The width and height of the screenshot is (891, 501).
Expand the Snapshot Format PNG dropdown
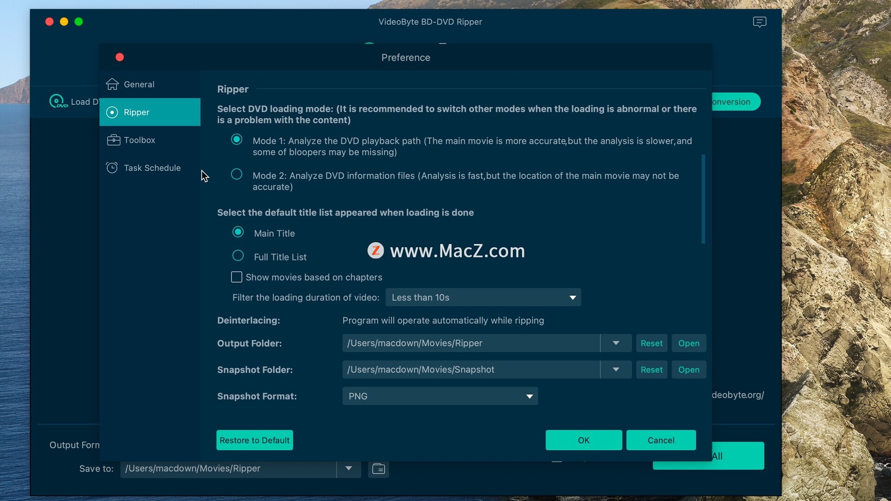click(439, 396)
